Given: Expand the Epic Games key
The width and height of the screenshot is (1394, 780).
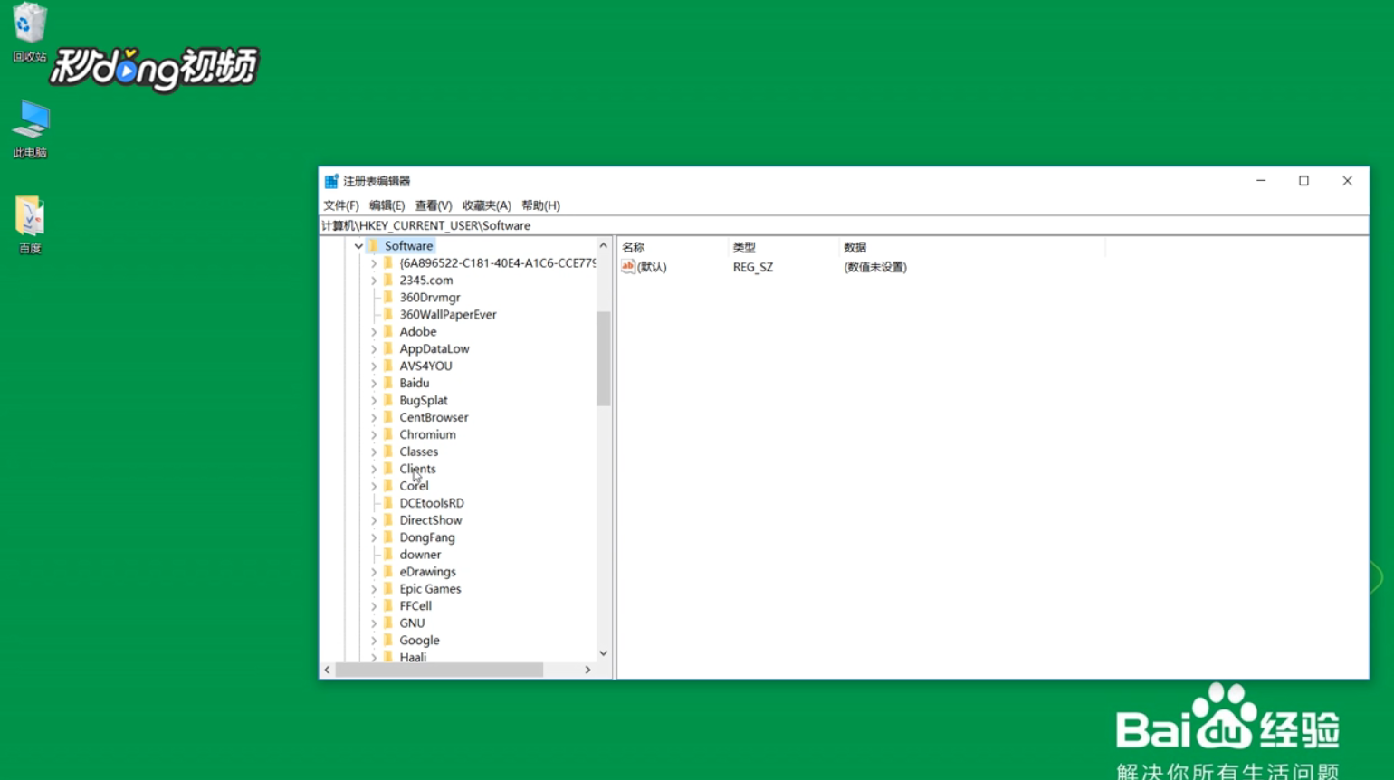Looking at the screenshot, I should tap(374, 589).
